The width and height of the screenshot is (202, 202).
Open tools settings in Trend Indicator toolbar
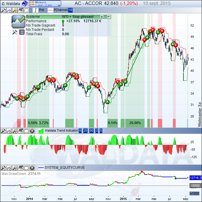tap(3, 131)
